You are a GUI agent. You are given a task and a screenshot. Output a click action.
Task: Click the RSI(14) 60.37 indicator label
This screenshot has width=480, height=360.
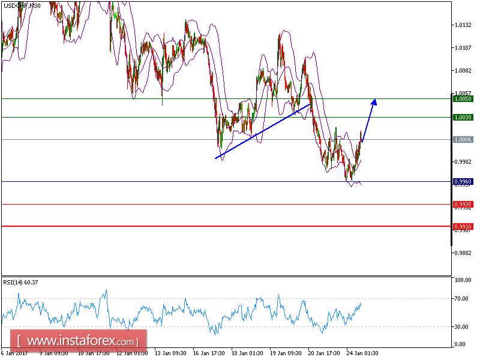coord(20,283)
